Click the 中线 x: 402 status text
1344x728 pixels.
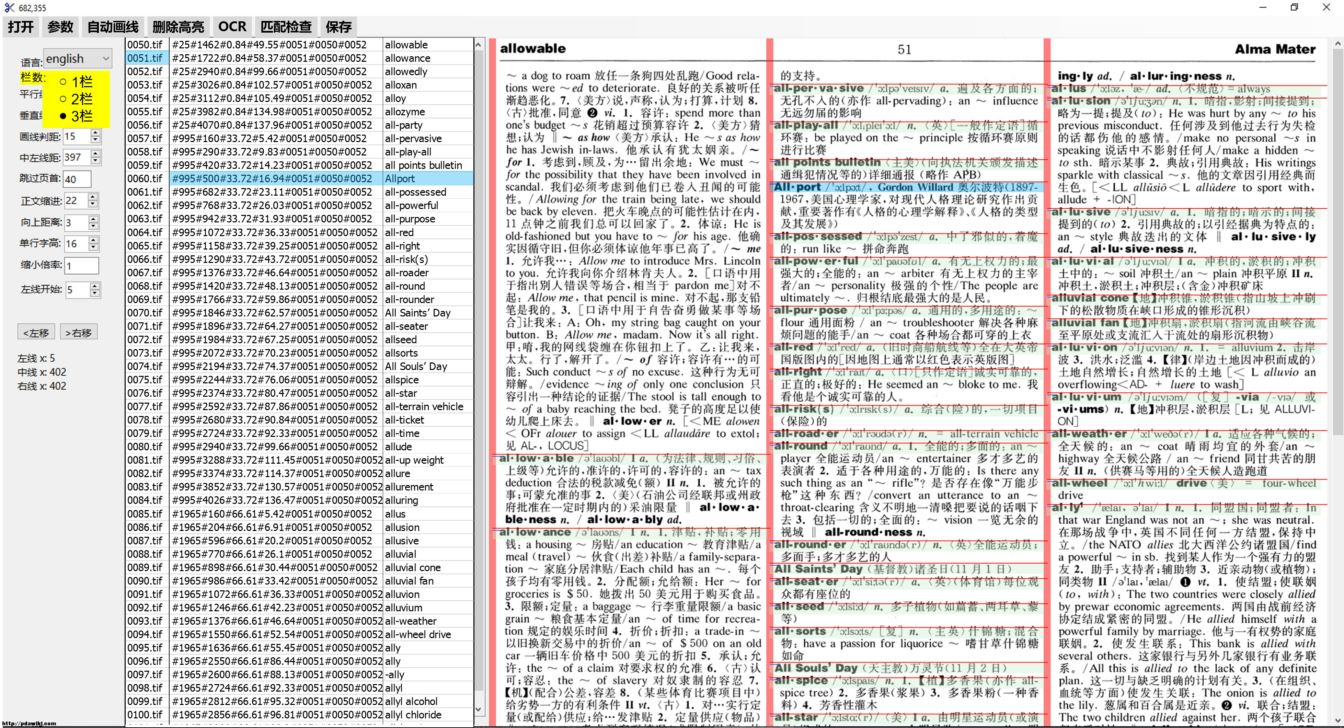click(42, 372)
